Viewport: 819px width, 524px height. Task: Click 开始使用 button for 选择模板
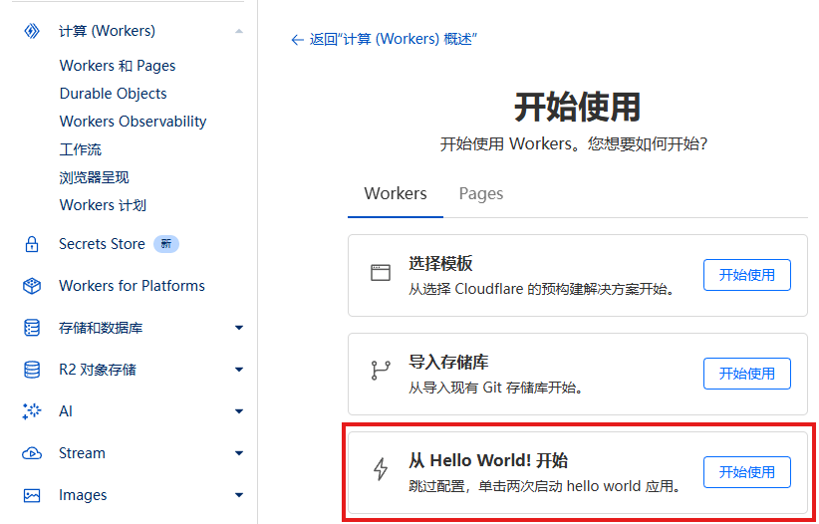click(747, 275)
